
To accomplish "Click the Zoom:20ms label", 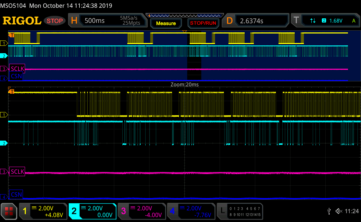I will pyautogui.click(x=184, y=85).
